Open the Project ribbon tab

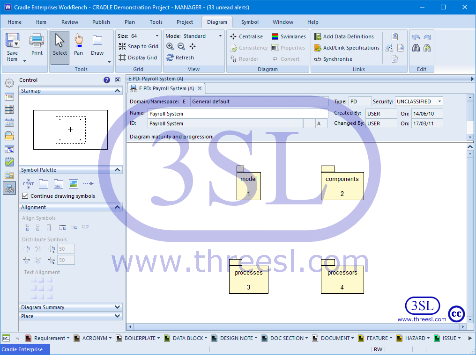click(185, 22)
